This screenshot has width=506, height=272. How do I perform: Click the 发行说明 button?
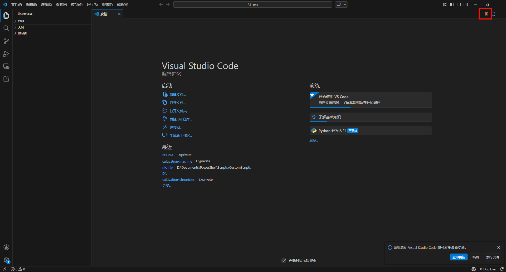coord(492,257)
